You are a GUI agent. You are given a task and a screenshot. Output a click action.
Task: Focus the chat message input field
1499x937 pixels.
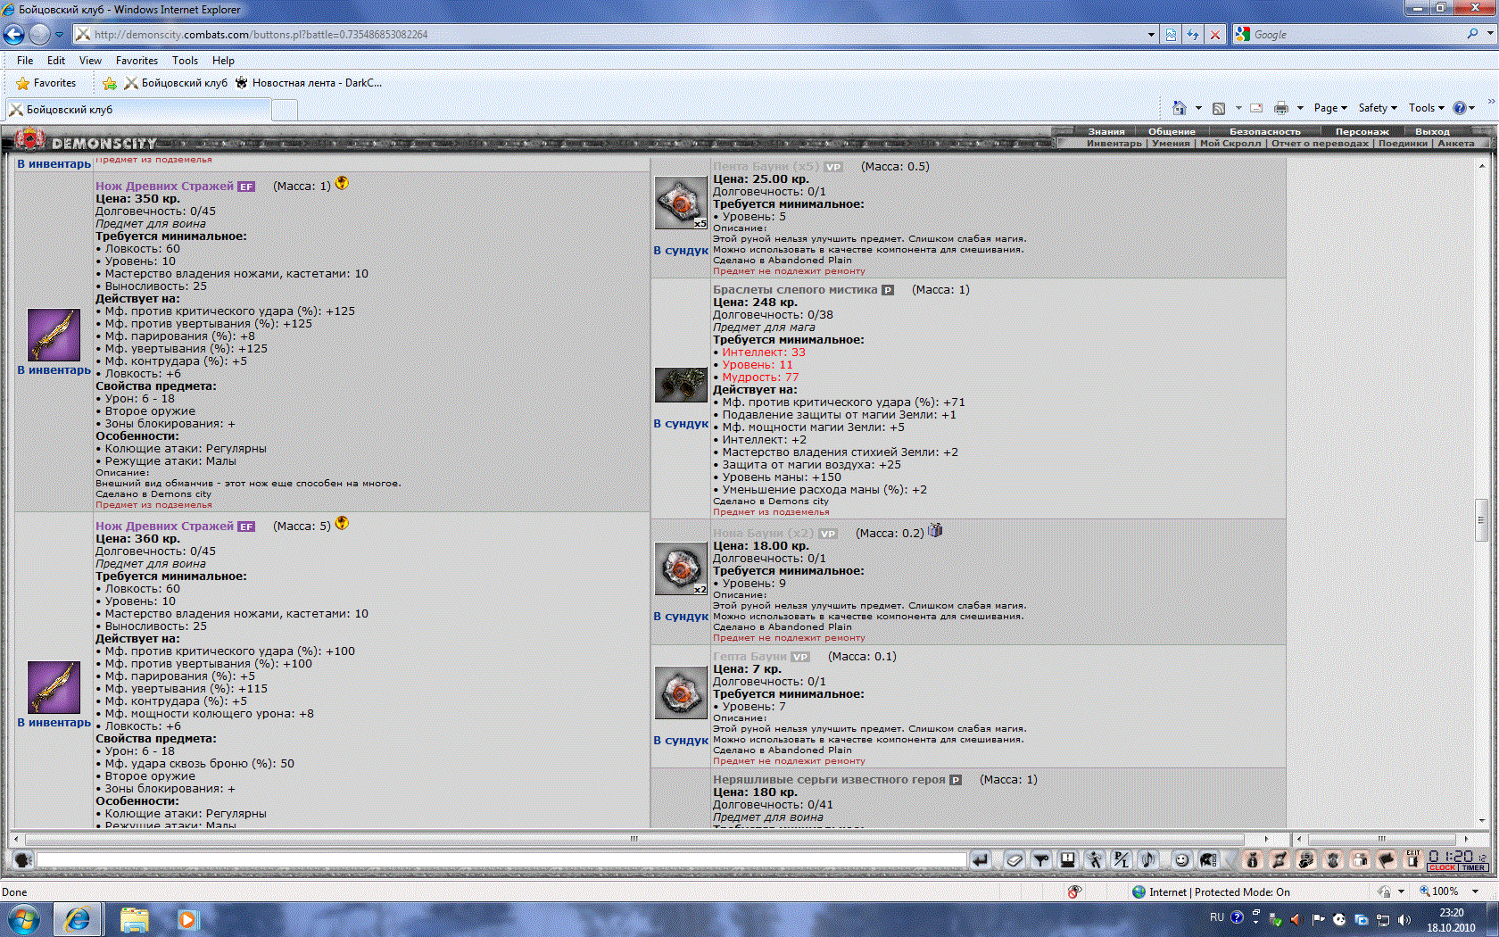pyautogui.click(x=501, y=859)
